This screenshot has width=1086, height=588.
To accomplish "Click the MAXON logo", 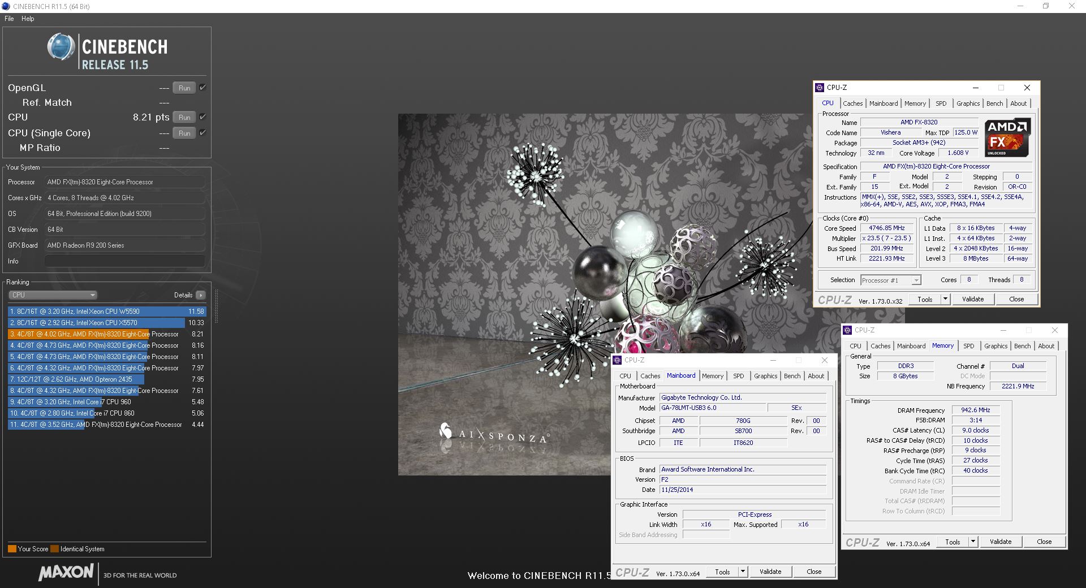I will coord(66,573).
